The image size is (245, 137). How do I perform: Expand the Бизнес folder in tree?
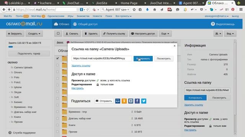point(10,102)
